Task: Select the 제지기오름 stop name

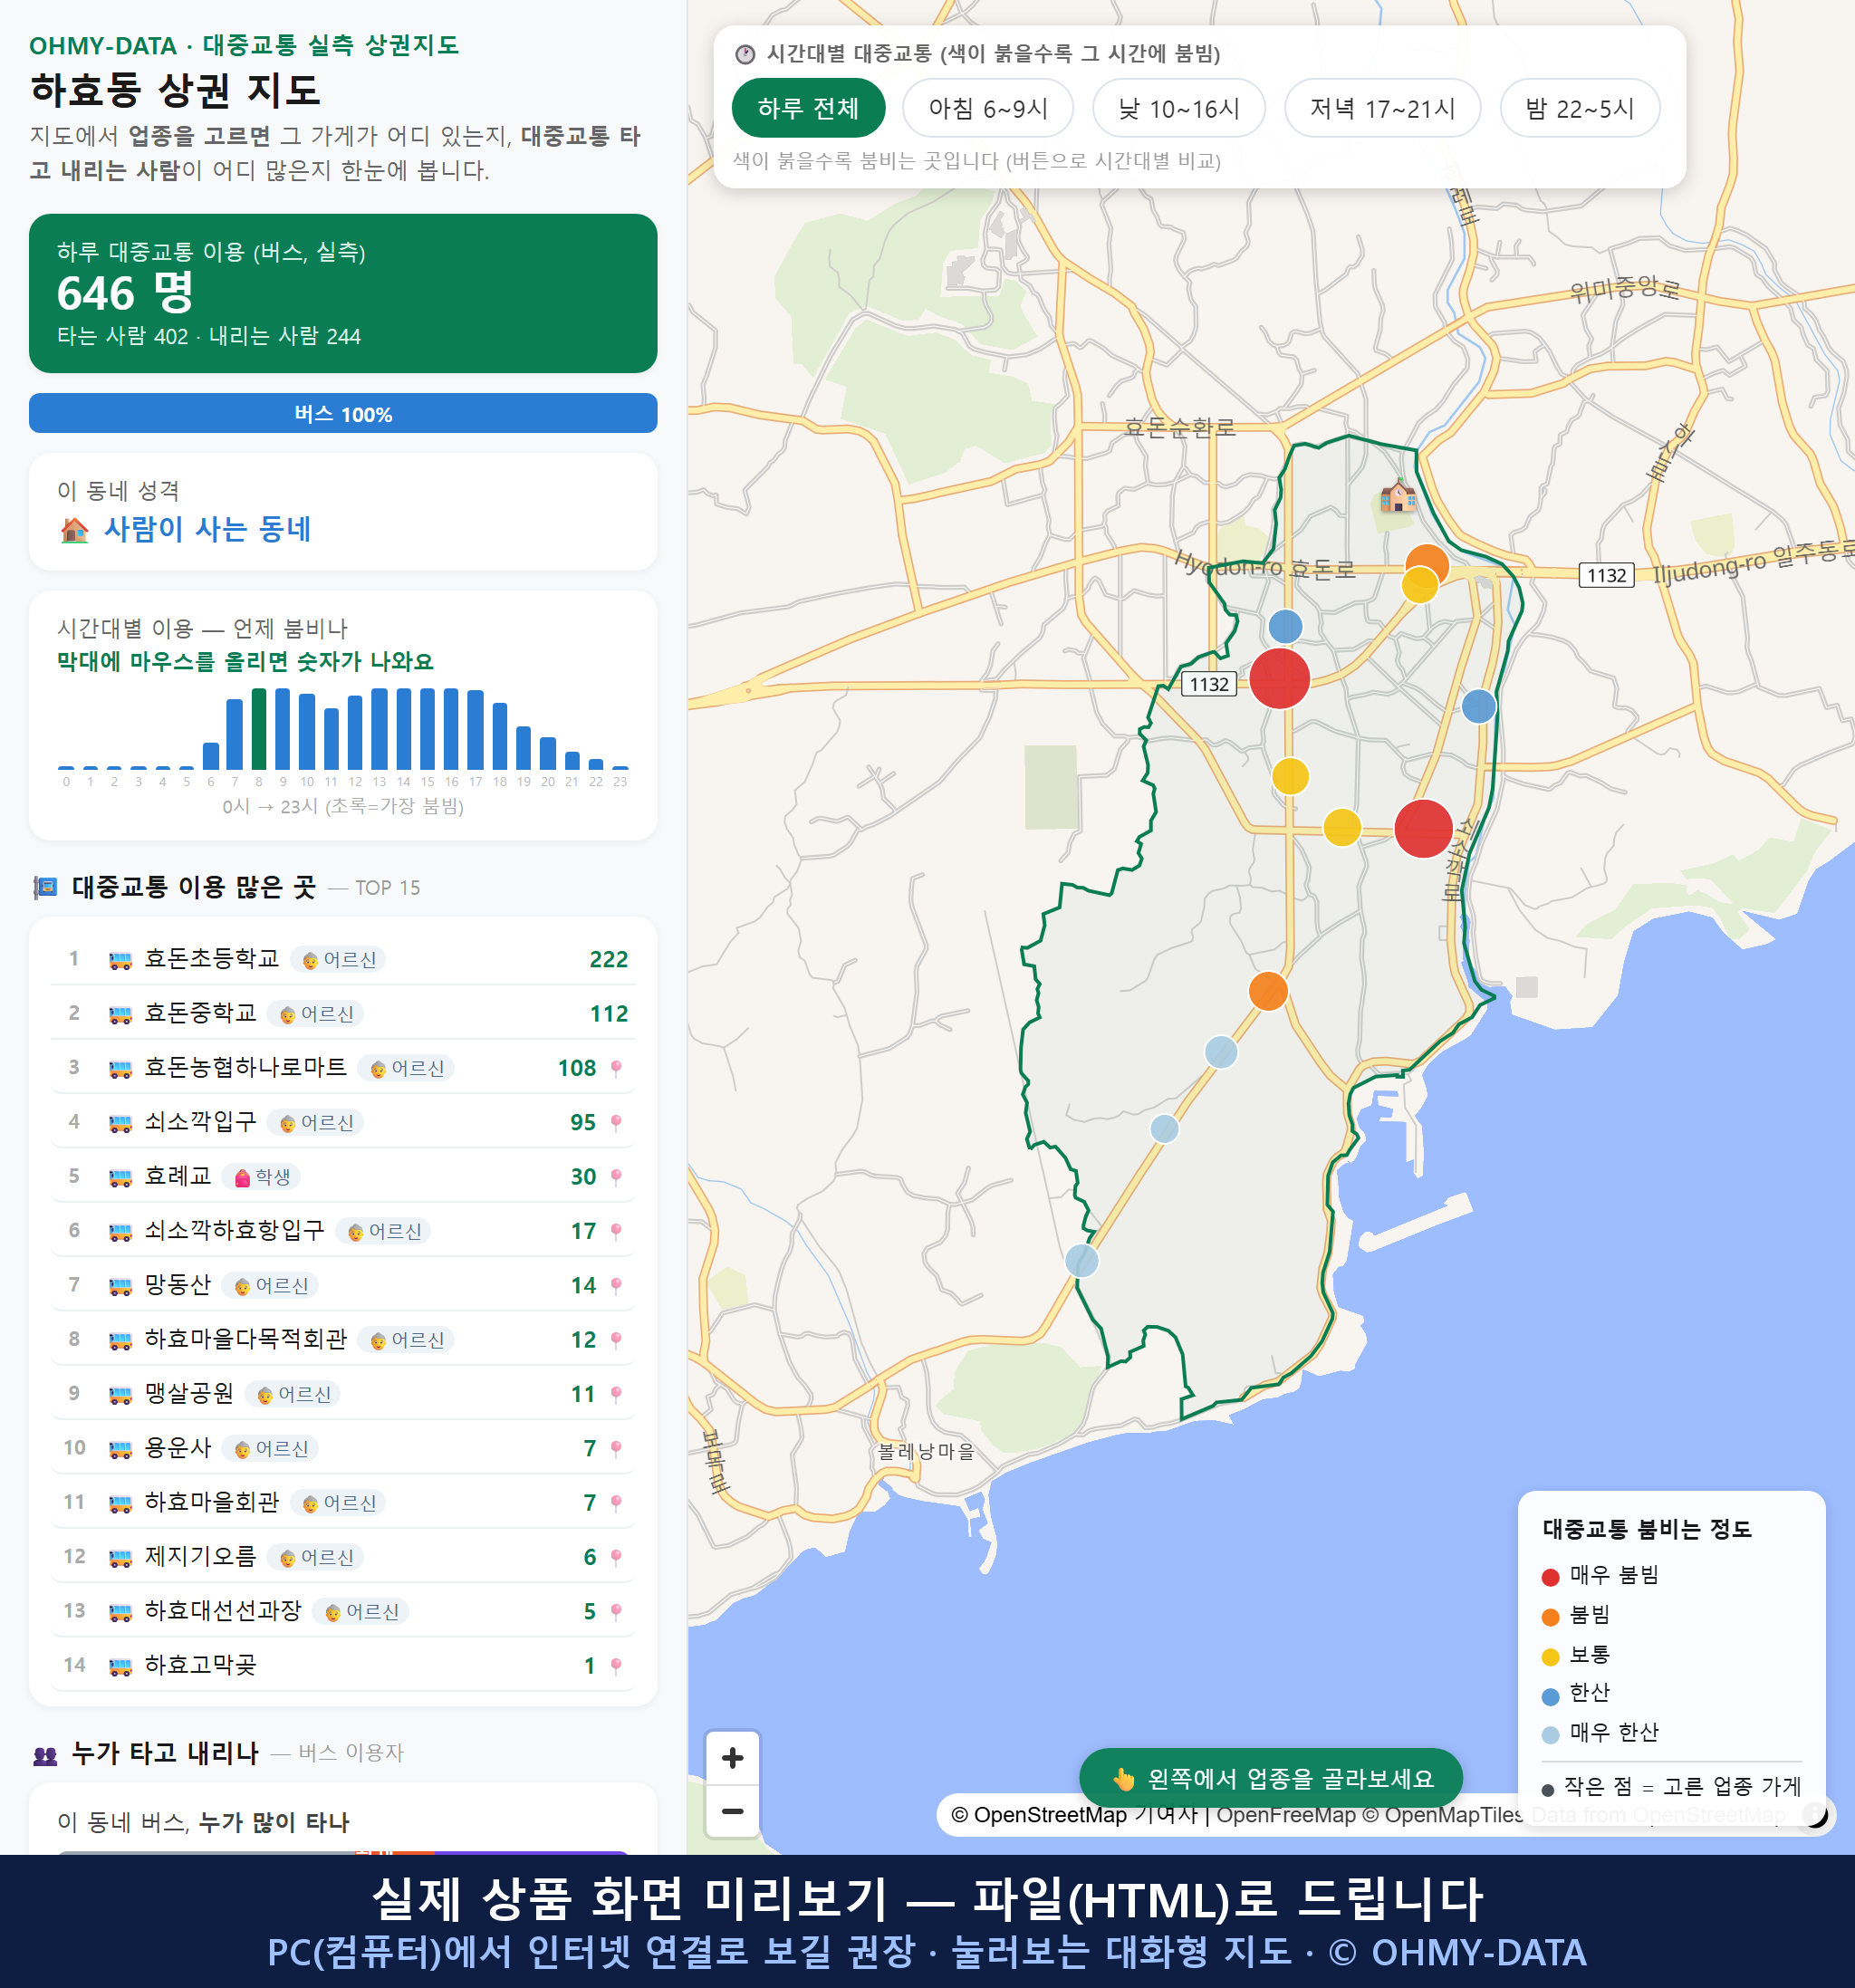Action: click(x=201, y=1557)
